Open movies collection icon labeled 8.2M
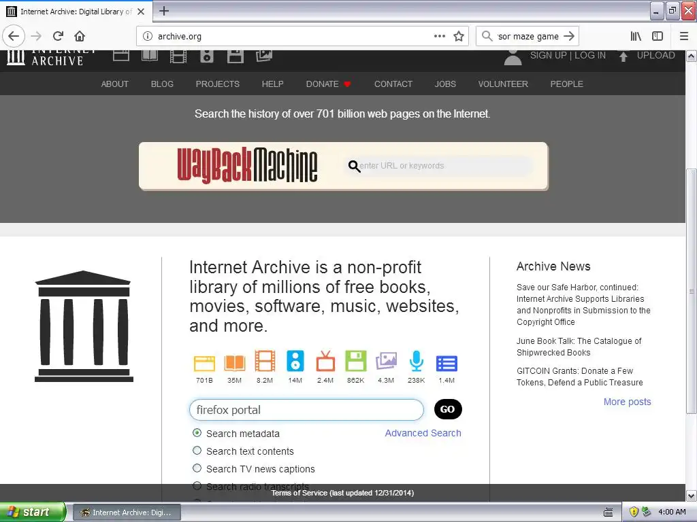The image size is (697, 522). (265, 361)
